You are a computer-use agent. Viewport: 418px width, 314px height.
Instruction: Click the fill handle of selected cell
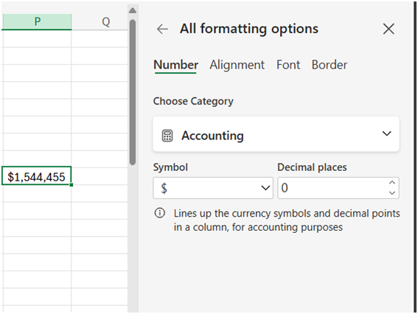click(72, 185)
